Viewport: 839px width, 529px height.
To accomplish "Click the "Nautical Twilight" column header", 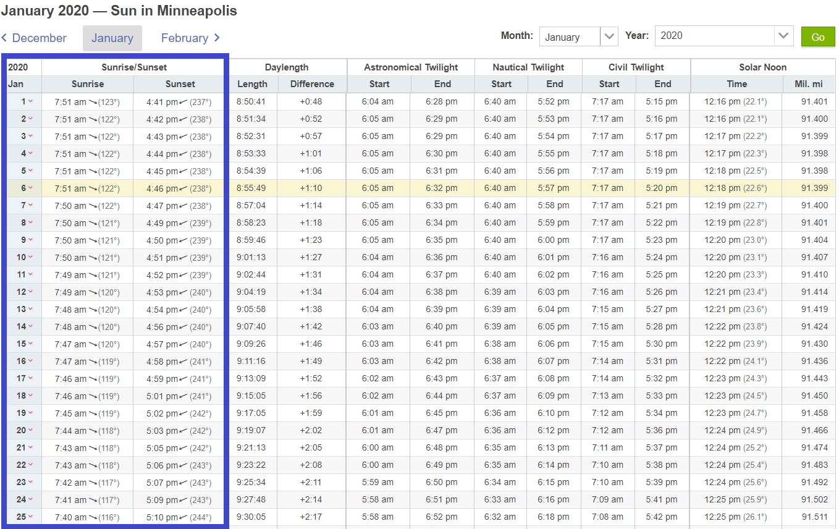I will tap(528, 67).
